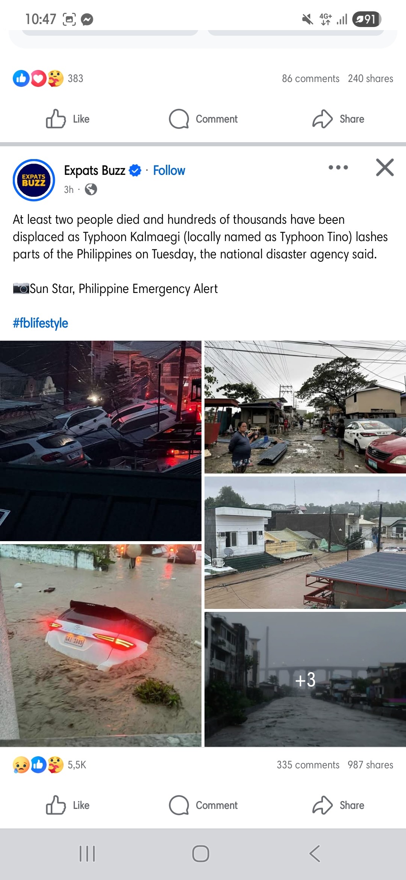This screenshot has width=406, height=880.
Task: Share the Expats Buzz typhoon post
Action: pyautogui.click(x=338, y=805)
